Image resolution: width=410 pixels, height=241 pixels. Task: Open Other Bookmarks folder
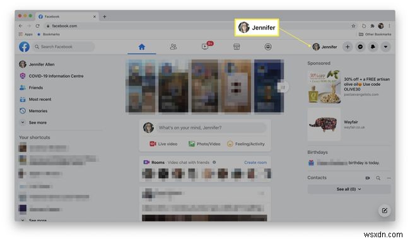pos(375,34)
